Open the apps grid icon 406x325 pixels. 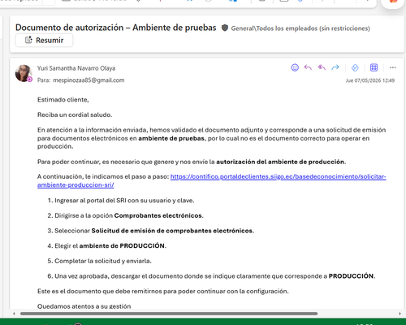(374, 67)
